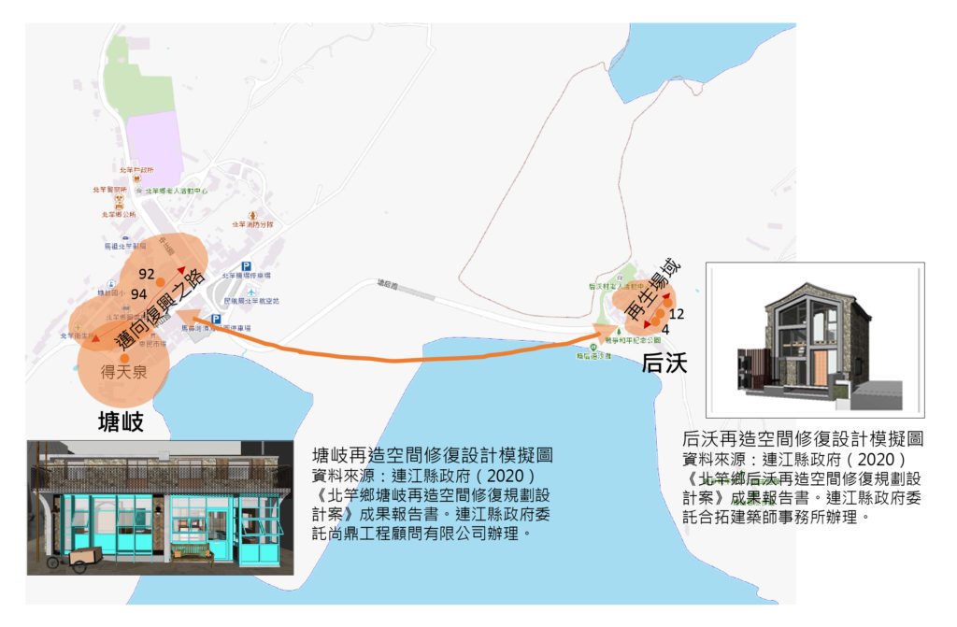Image resolution: width=957 pixels, height=627 pixels.
Task: Click the 戰爭和平紀念公園 map label
Action: tap(633, 340)
